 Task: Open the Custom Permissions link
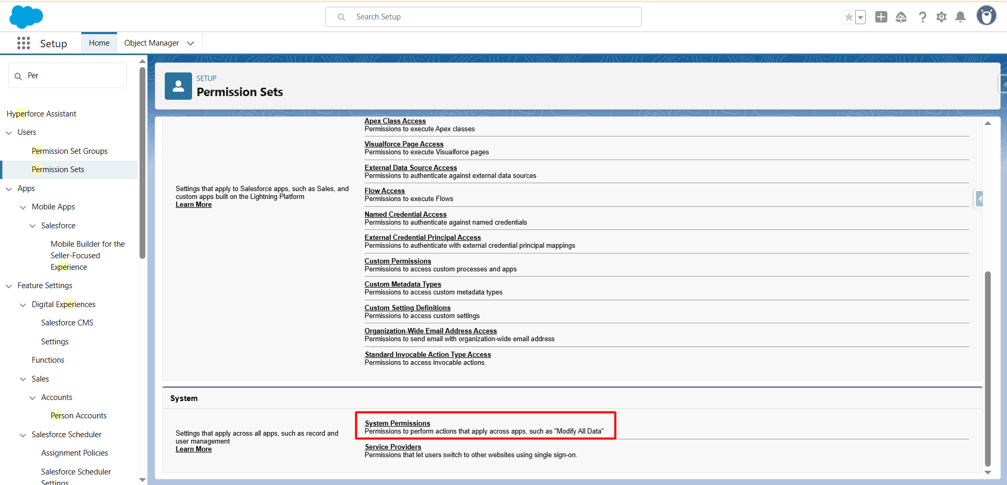click(x=398, y=261)
